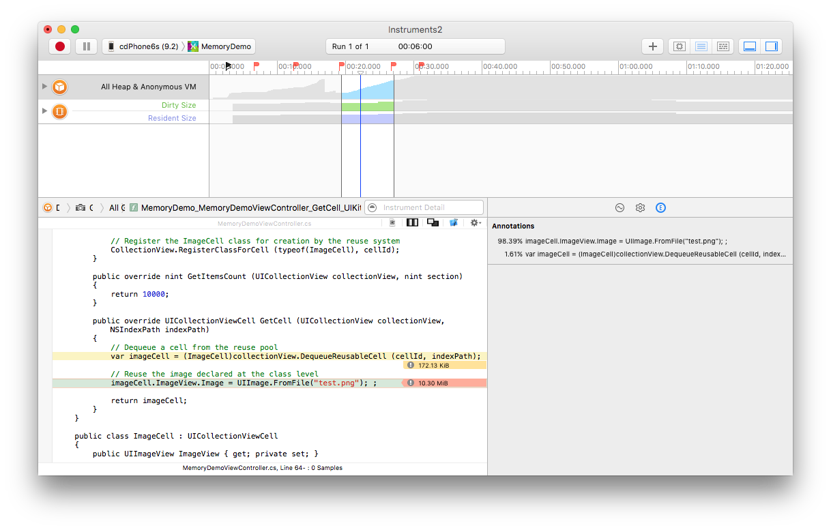
Task: Click the waveform circle icon near annotations panel
Action: 619,207
